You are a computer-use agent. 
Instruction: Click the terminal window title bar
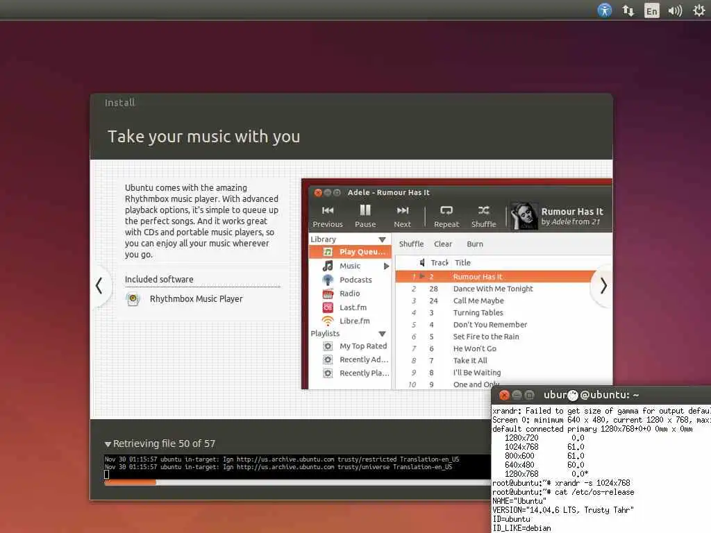[x=601, y=395]
